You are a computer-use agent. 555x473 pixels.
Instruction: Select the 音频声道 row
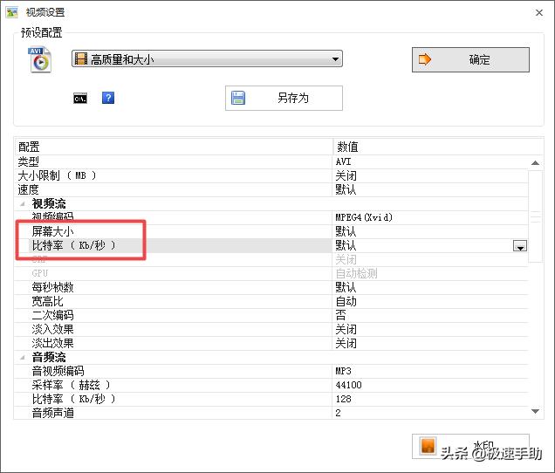coord(271,413)
